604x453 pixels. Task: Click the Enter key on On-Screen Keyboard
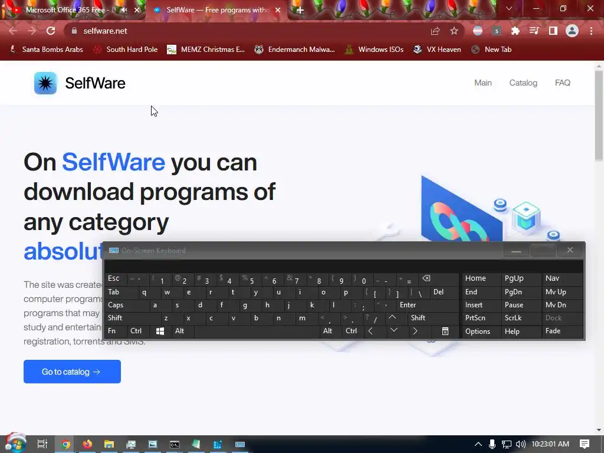pos(428,305)
